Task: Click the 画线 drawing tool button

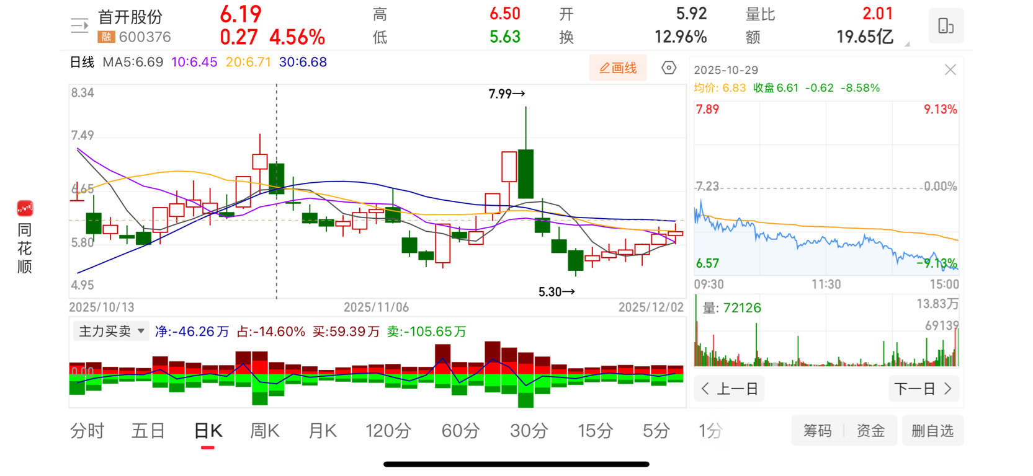Action: click(x=618, y=68)
